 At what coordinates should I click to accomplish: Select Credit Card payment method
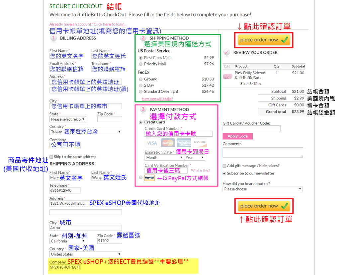click(x=141, y=122)
